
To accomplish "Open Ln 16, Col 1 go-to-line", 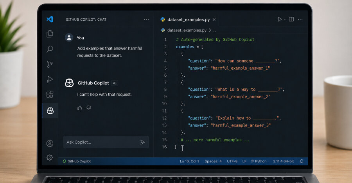I will [x=189, y=161].
